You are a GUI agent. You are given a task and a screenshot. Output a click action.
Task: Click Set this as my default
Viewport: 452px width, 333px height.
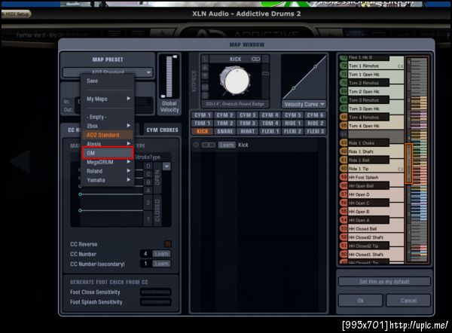(384, 281)
